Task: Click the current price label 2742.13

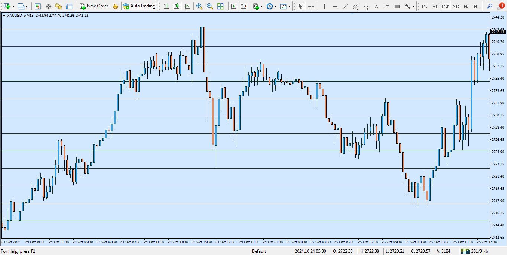Action: pos(498,32)
